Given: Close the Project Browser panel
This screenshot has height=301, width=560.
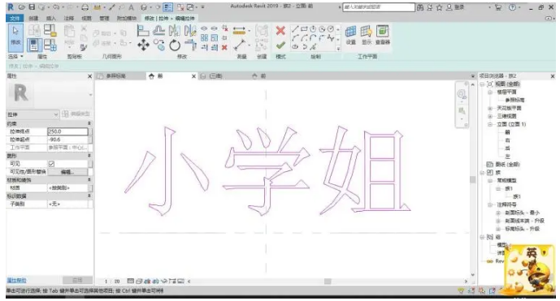Looking at the screenshot, I should [x=553, y=76].
